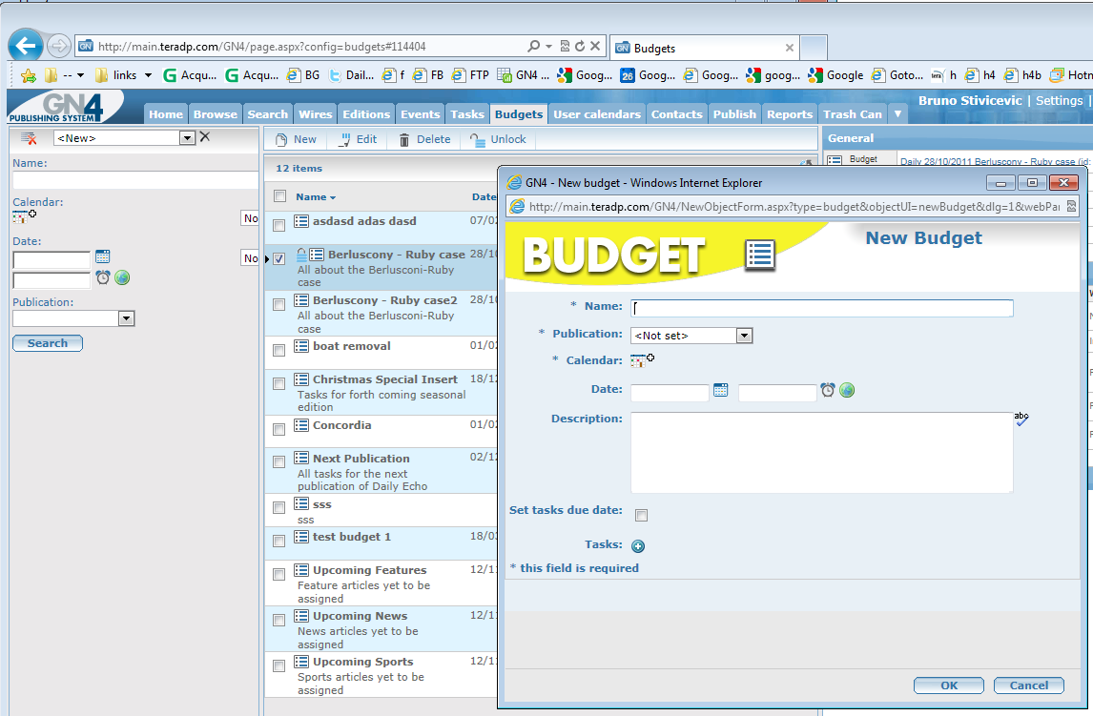The width and height of the screenshot is (1093, 716).
Task: Click the Delete toolbar button
Action: click(x=424, y=139)
